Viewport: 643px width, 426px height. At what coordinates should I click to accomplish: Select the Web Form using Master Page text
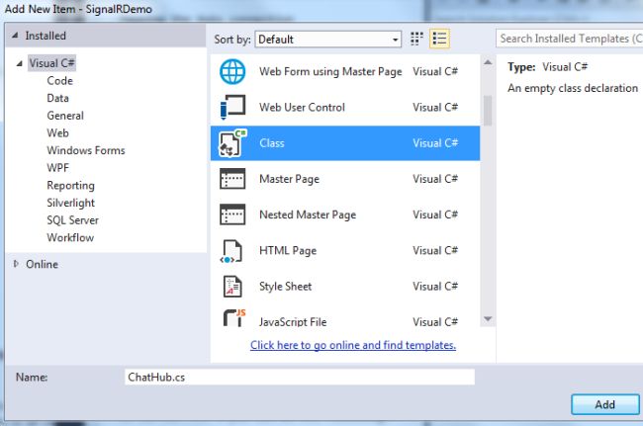pos(330,72)
